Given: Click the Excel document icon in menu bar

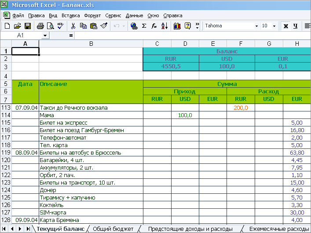Looking at the screenshot, I should click(x=6, y=15).
